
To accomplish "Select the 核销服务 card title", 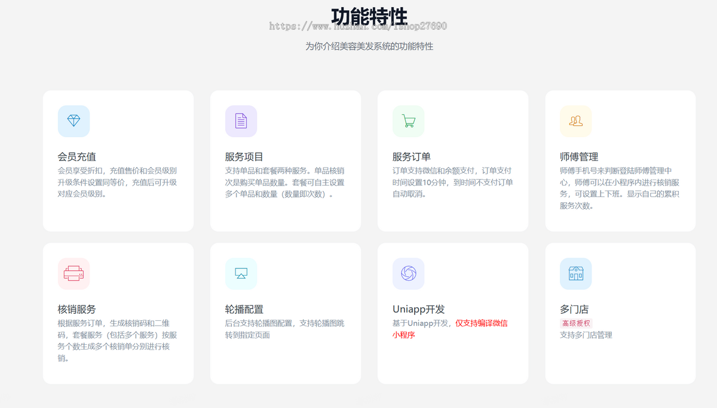I will click(77, 309).
